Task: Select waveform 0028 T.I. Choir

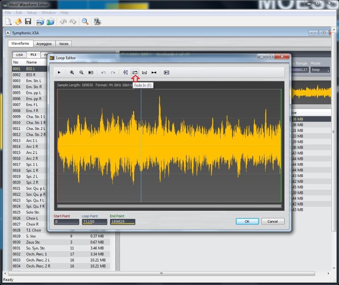Action: click(x=30, y=230)
